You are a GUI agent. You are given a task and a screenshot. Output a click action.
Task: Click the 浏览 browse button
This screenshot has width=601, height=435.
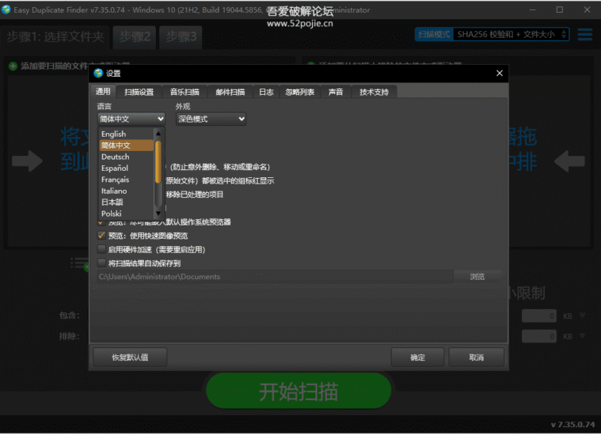coord(477,277)
